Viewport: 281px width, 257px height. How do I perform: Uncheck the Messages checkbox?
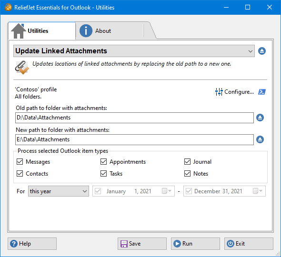20,162
